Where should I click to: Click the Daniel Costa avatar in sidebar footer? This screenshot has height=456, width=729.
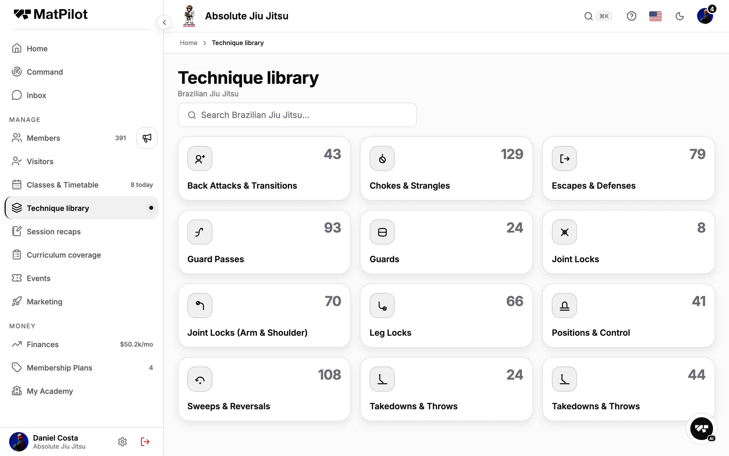tap(19, 442)
